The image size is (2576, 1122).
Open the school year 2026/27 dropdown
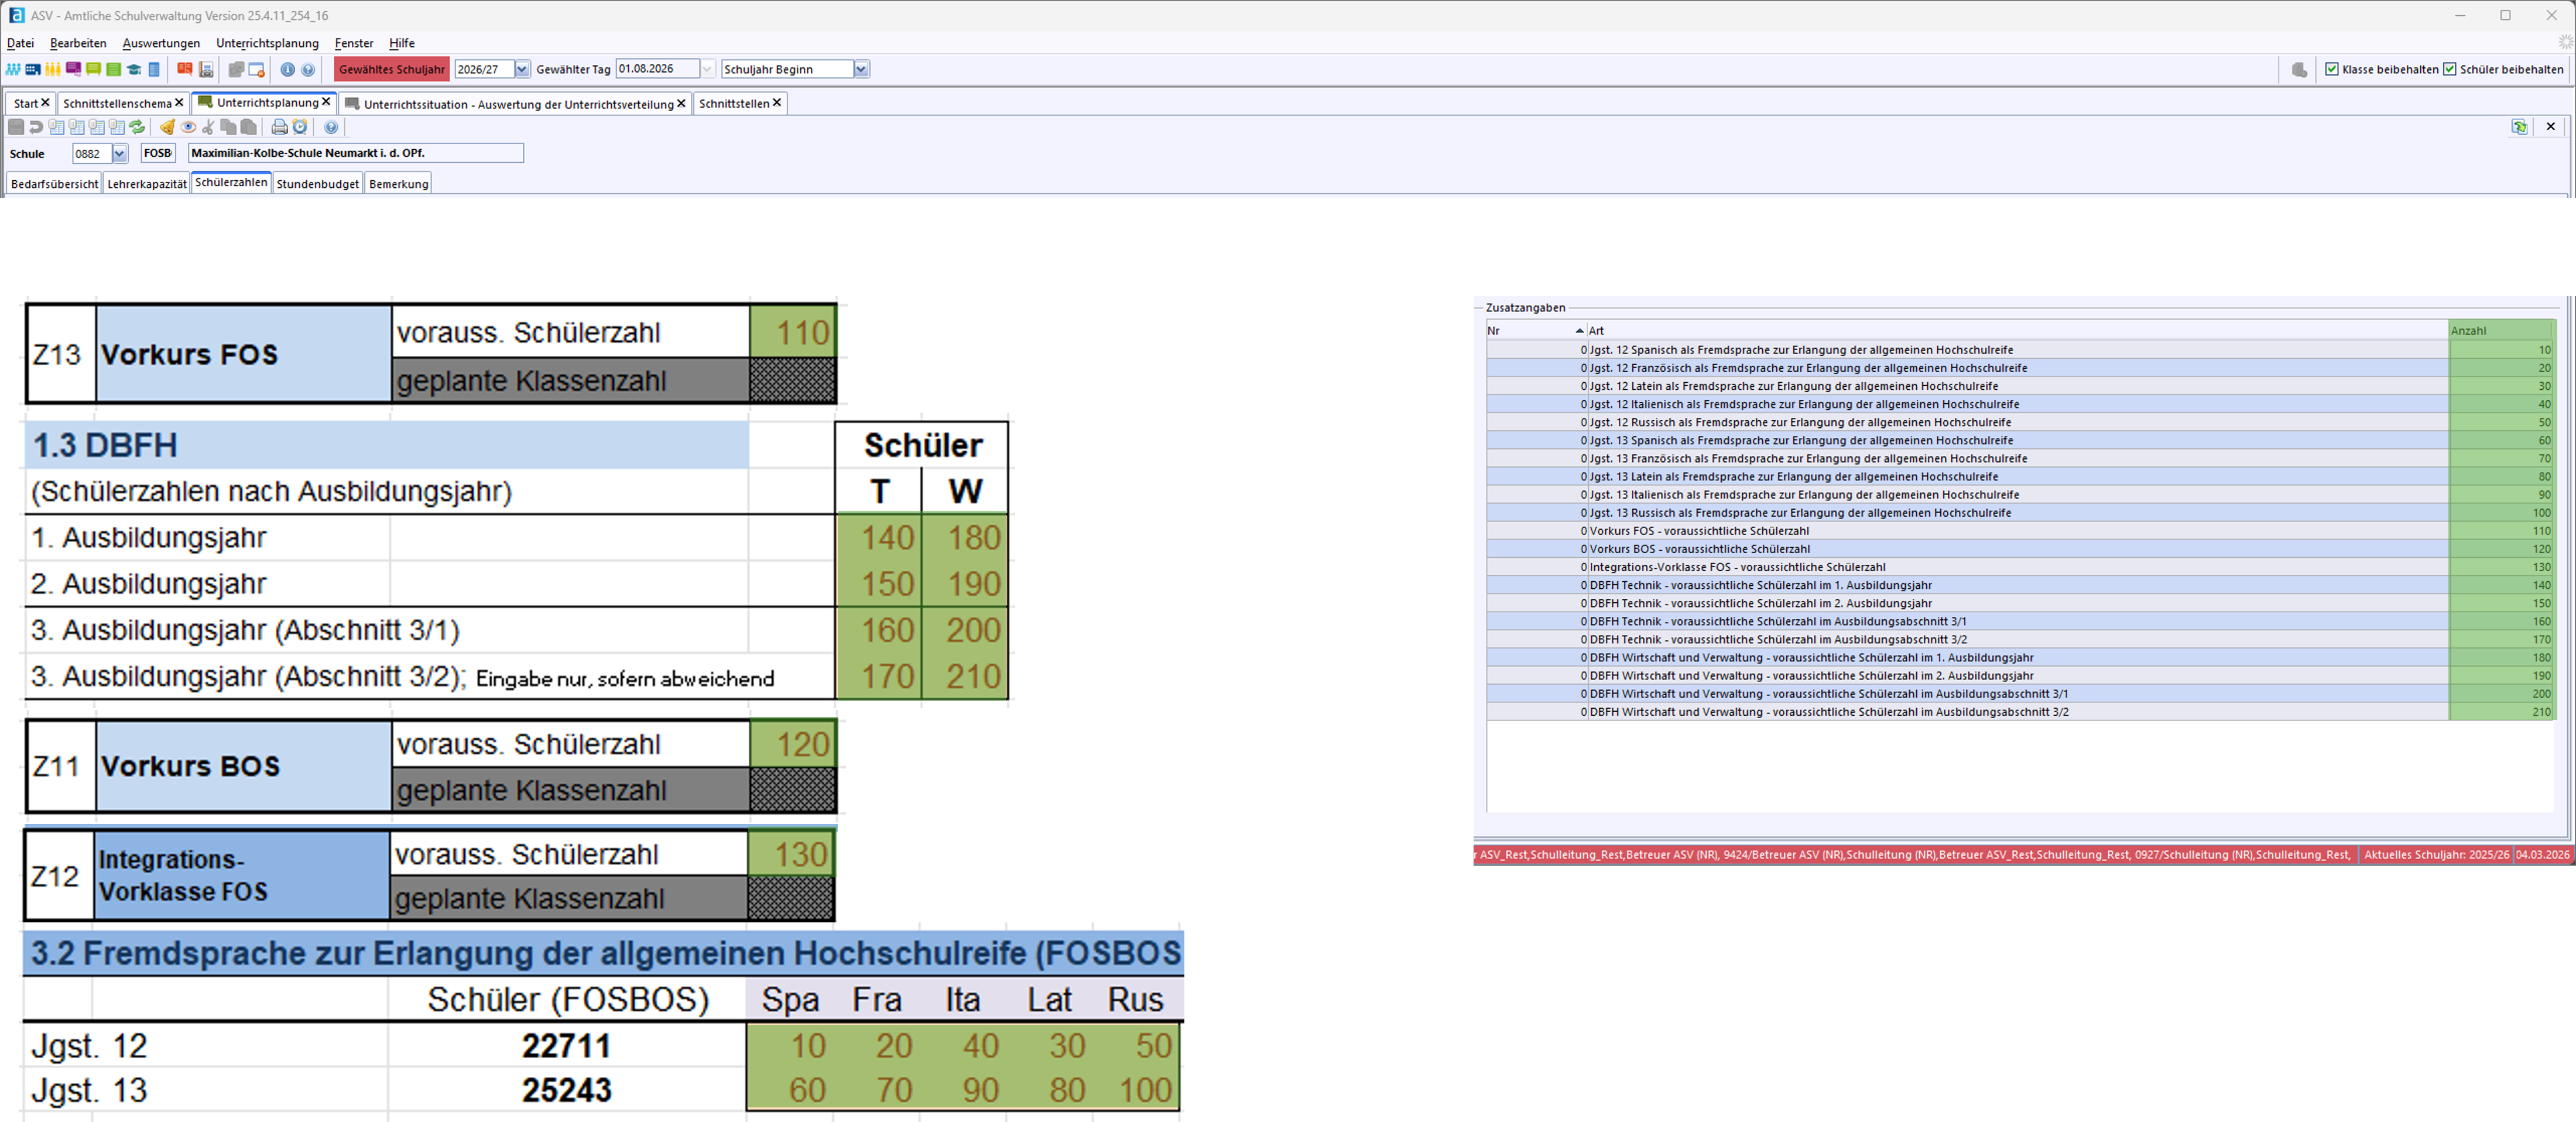pos(522,69)
